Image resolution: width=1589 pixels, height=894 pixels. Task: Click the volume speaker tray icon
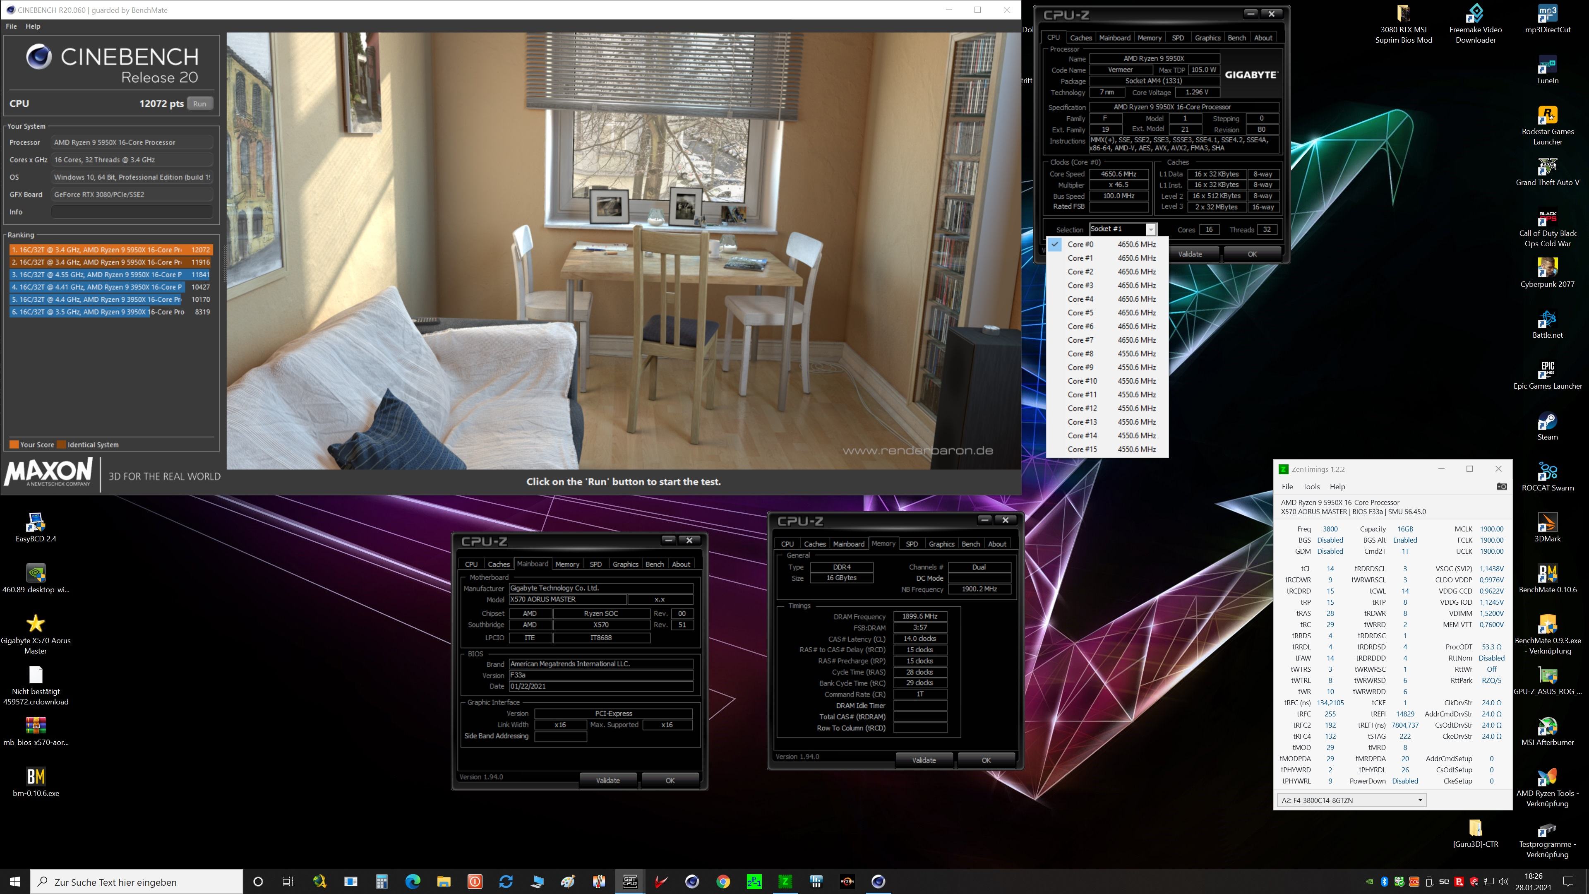pos(1503,882)
